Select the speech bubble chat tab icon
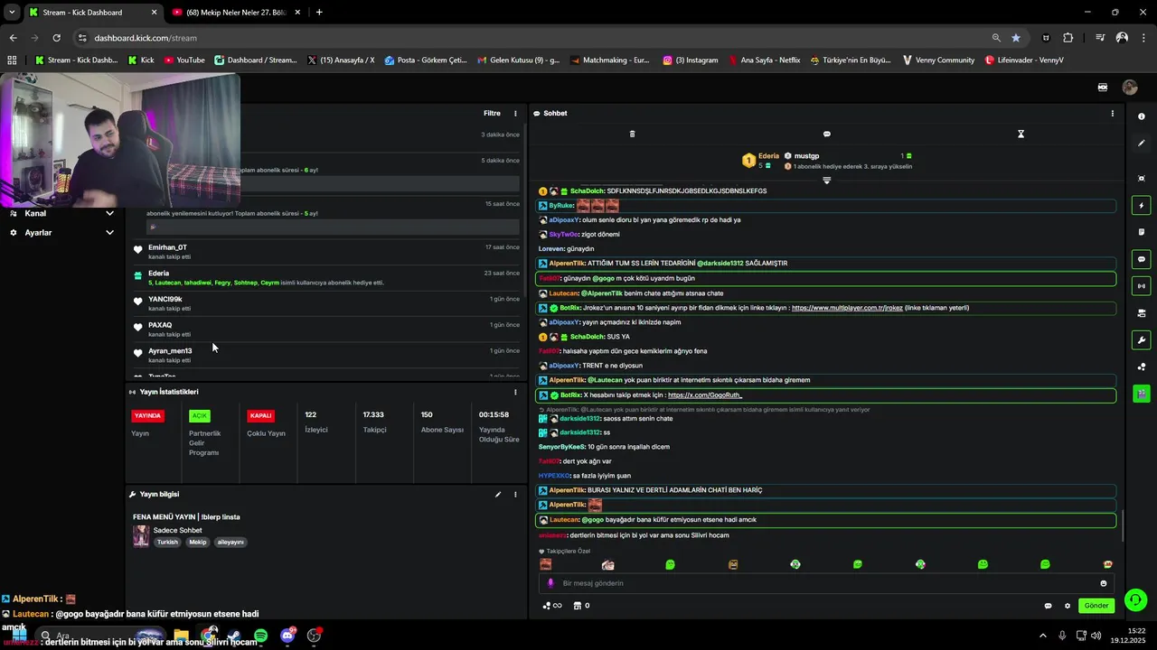The width and height of the screenshot is (1157, 650). click(826, 134)
